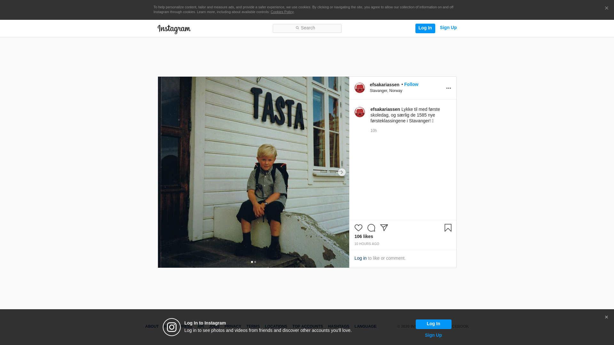Open the Cookies Policy link
Viewport: 614px width, 345px height.
tap(282, 12)
